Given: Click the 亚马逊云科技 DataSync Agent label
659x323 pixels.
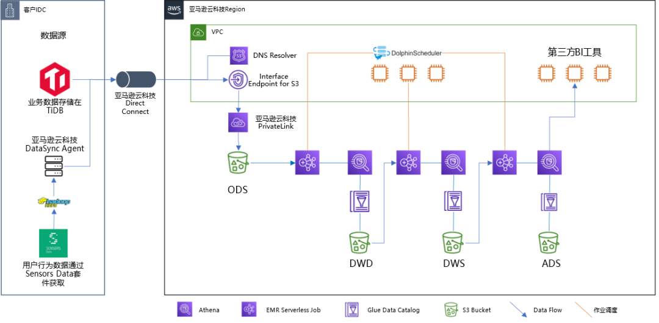Looking at the screenshot, I should click(55, 144).
